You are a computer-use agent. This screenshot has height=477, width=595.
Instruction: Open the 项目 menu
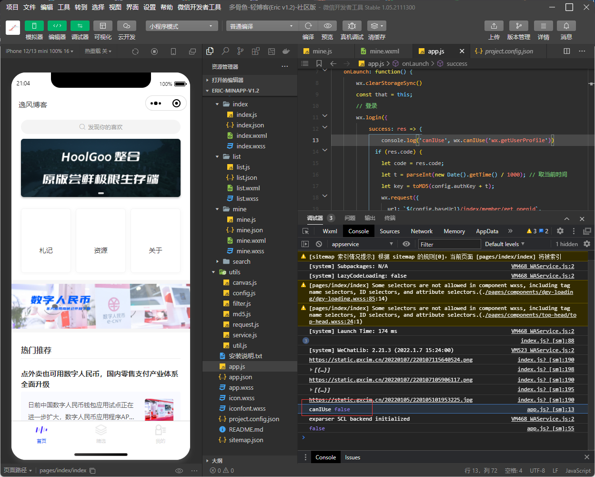pos(12,7)
